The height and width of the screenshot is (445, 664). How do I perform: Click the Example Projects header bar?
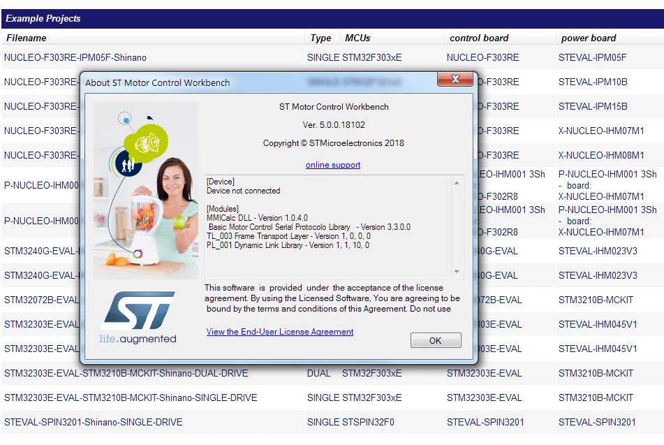[x=332, y=19]
